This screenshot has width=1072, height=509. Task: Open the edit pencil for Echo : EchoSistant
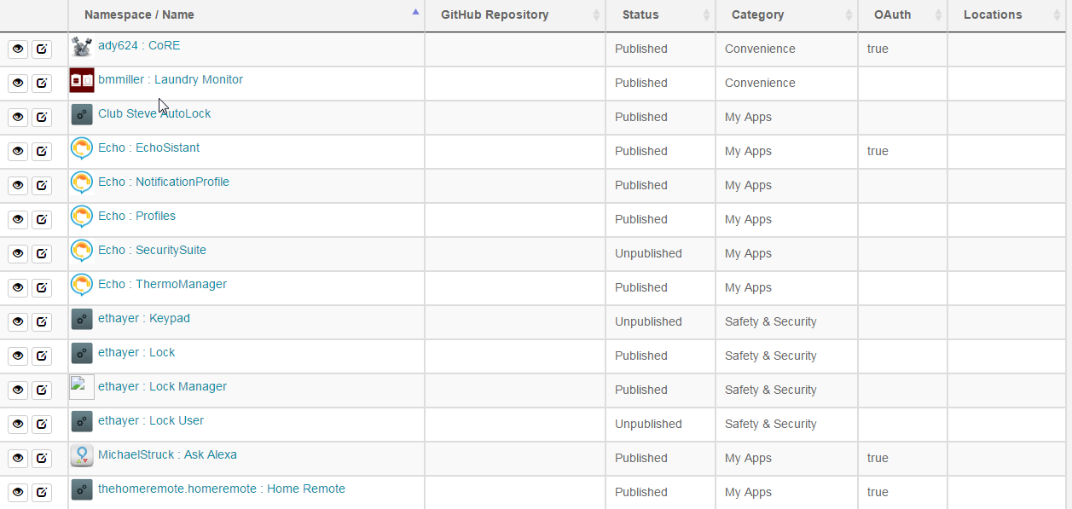click(42, 151)
